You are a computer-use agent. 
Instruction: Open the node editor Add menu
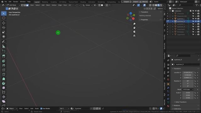coord(32,109)
